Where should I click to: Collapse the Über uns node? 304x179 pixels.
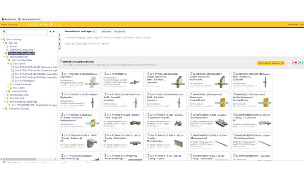[3, 43]
